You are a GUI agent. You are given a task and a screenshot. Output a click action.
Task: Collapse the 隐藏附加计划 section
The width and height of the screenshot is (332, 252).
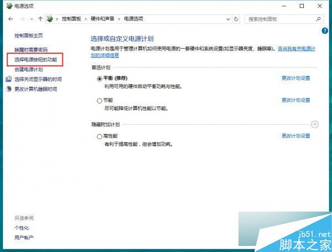pyautogui.click(x=315, y=125)
